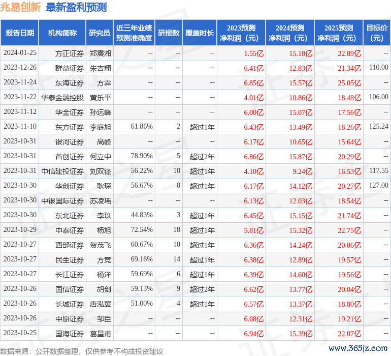Click analyst 孙远峰
Viewport: 391px width, 356px height.
tap(100, 112)
